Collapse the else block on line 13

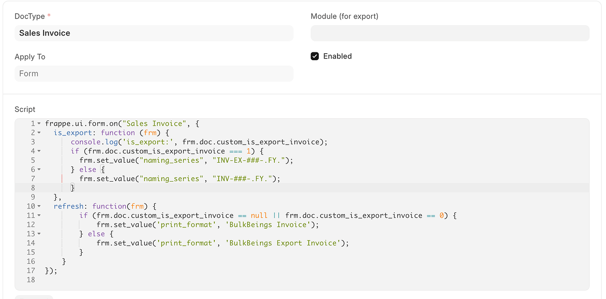tap(38, 234)
